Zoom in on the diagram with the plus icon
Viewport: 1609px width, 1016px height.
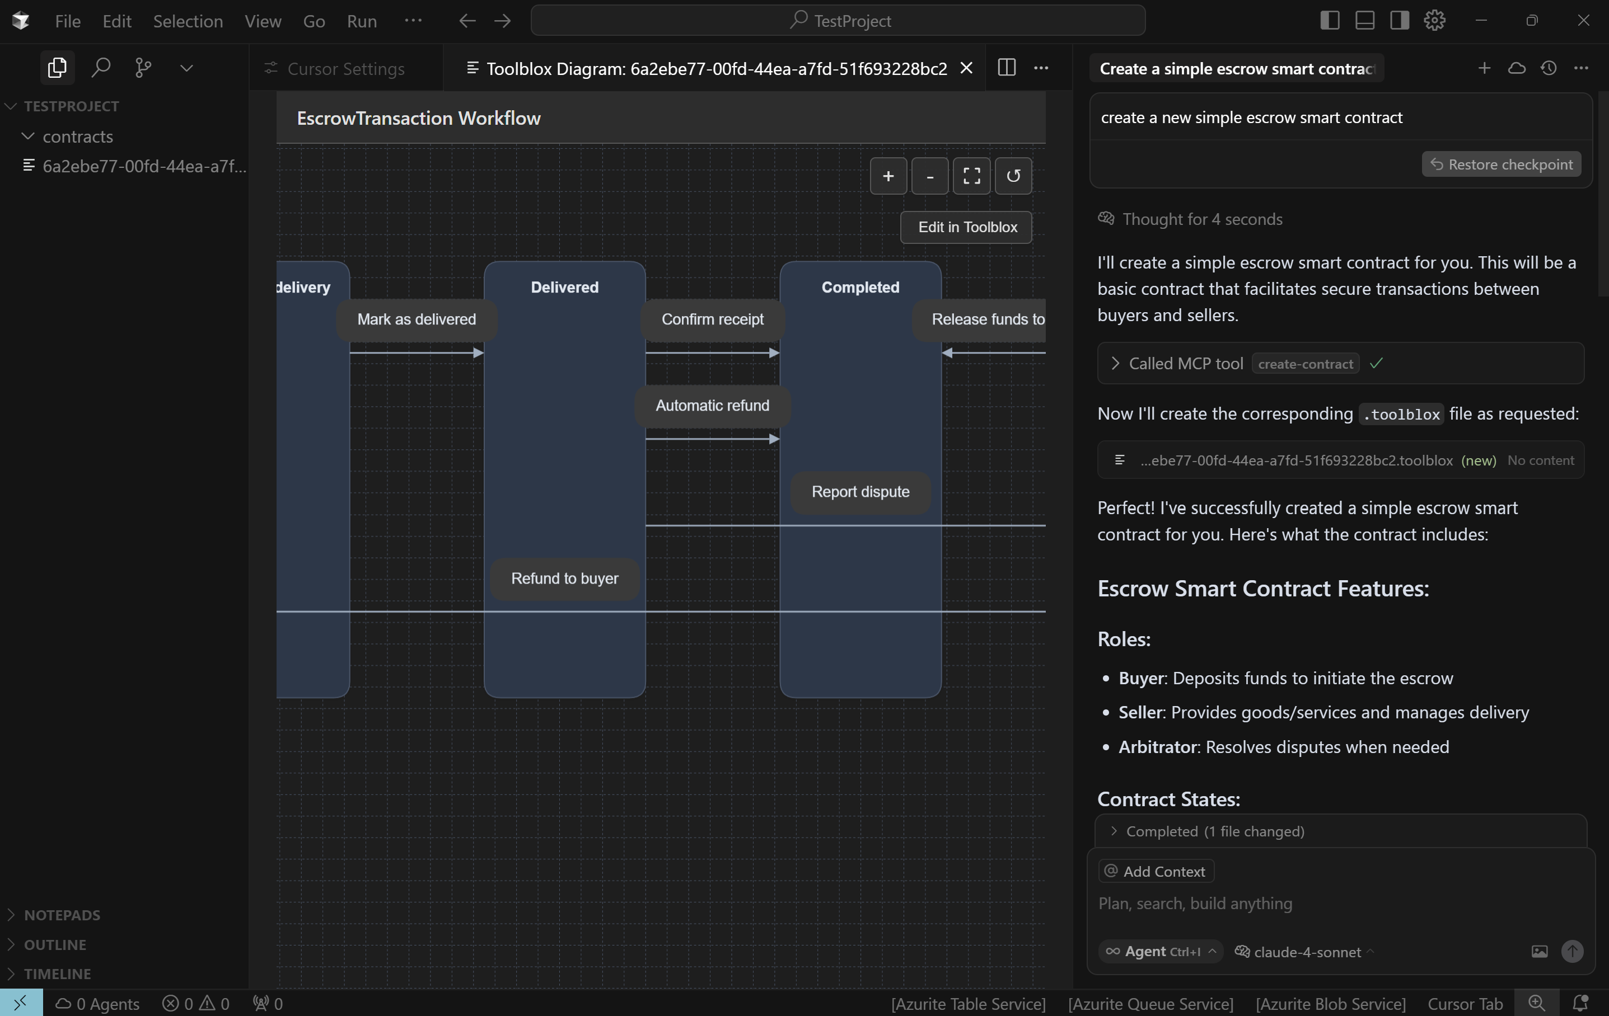[888, 176]
